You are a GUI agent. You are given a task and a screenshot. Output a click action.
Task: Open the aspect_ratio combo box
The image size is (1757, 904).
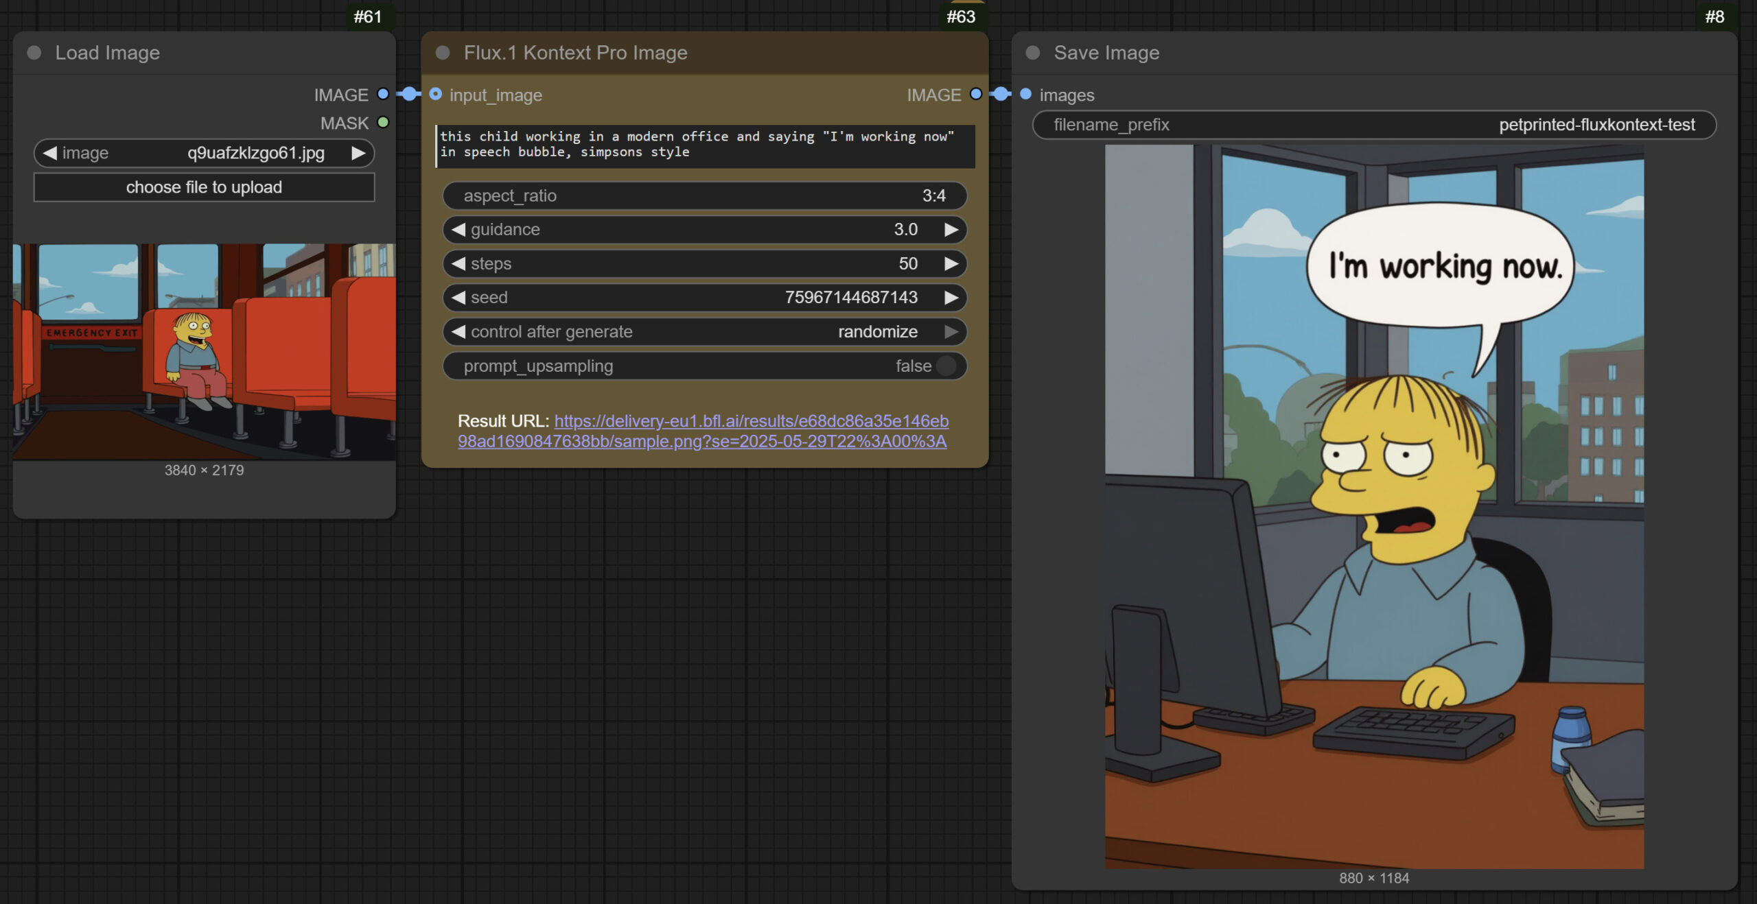[x=704, y=195]
